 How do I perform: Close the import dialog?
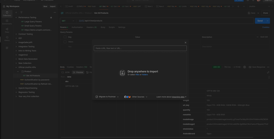click(x=185, y=43)
